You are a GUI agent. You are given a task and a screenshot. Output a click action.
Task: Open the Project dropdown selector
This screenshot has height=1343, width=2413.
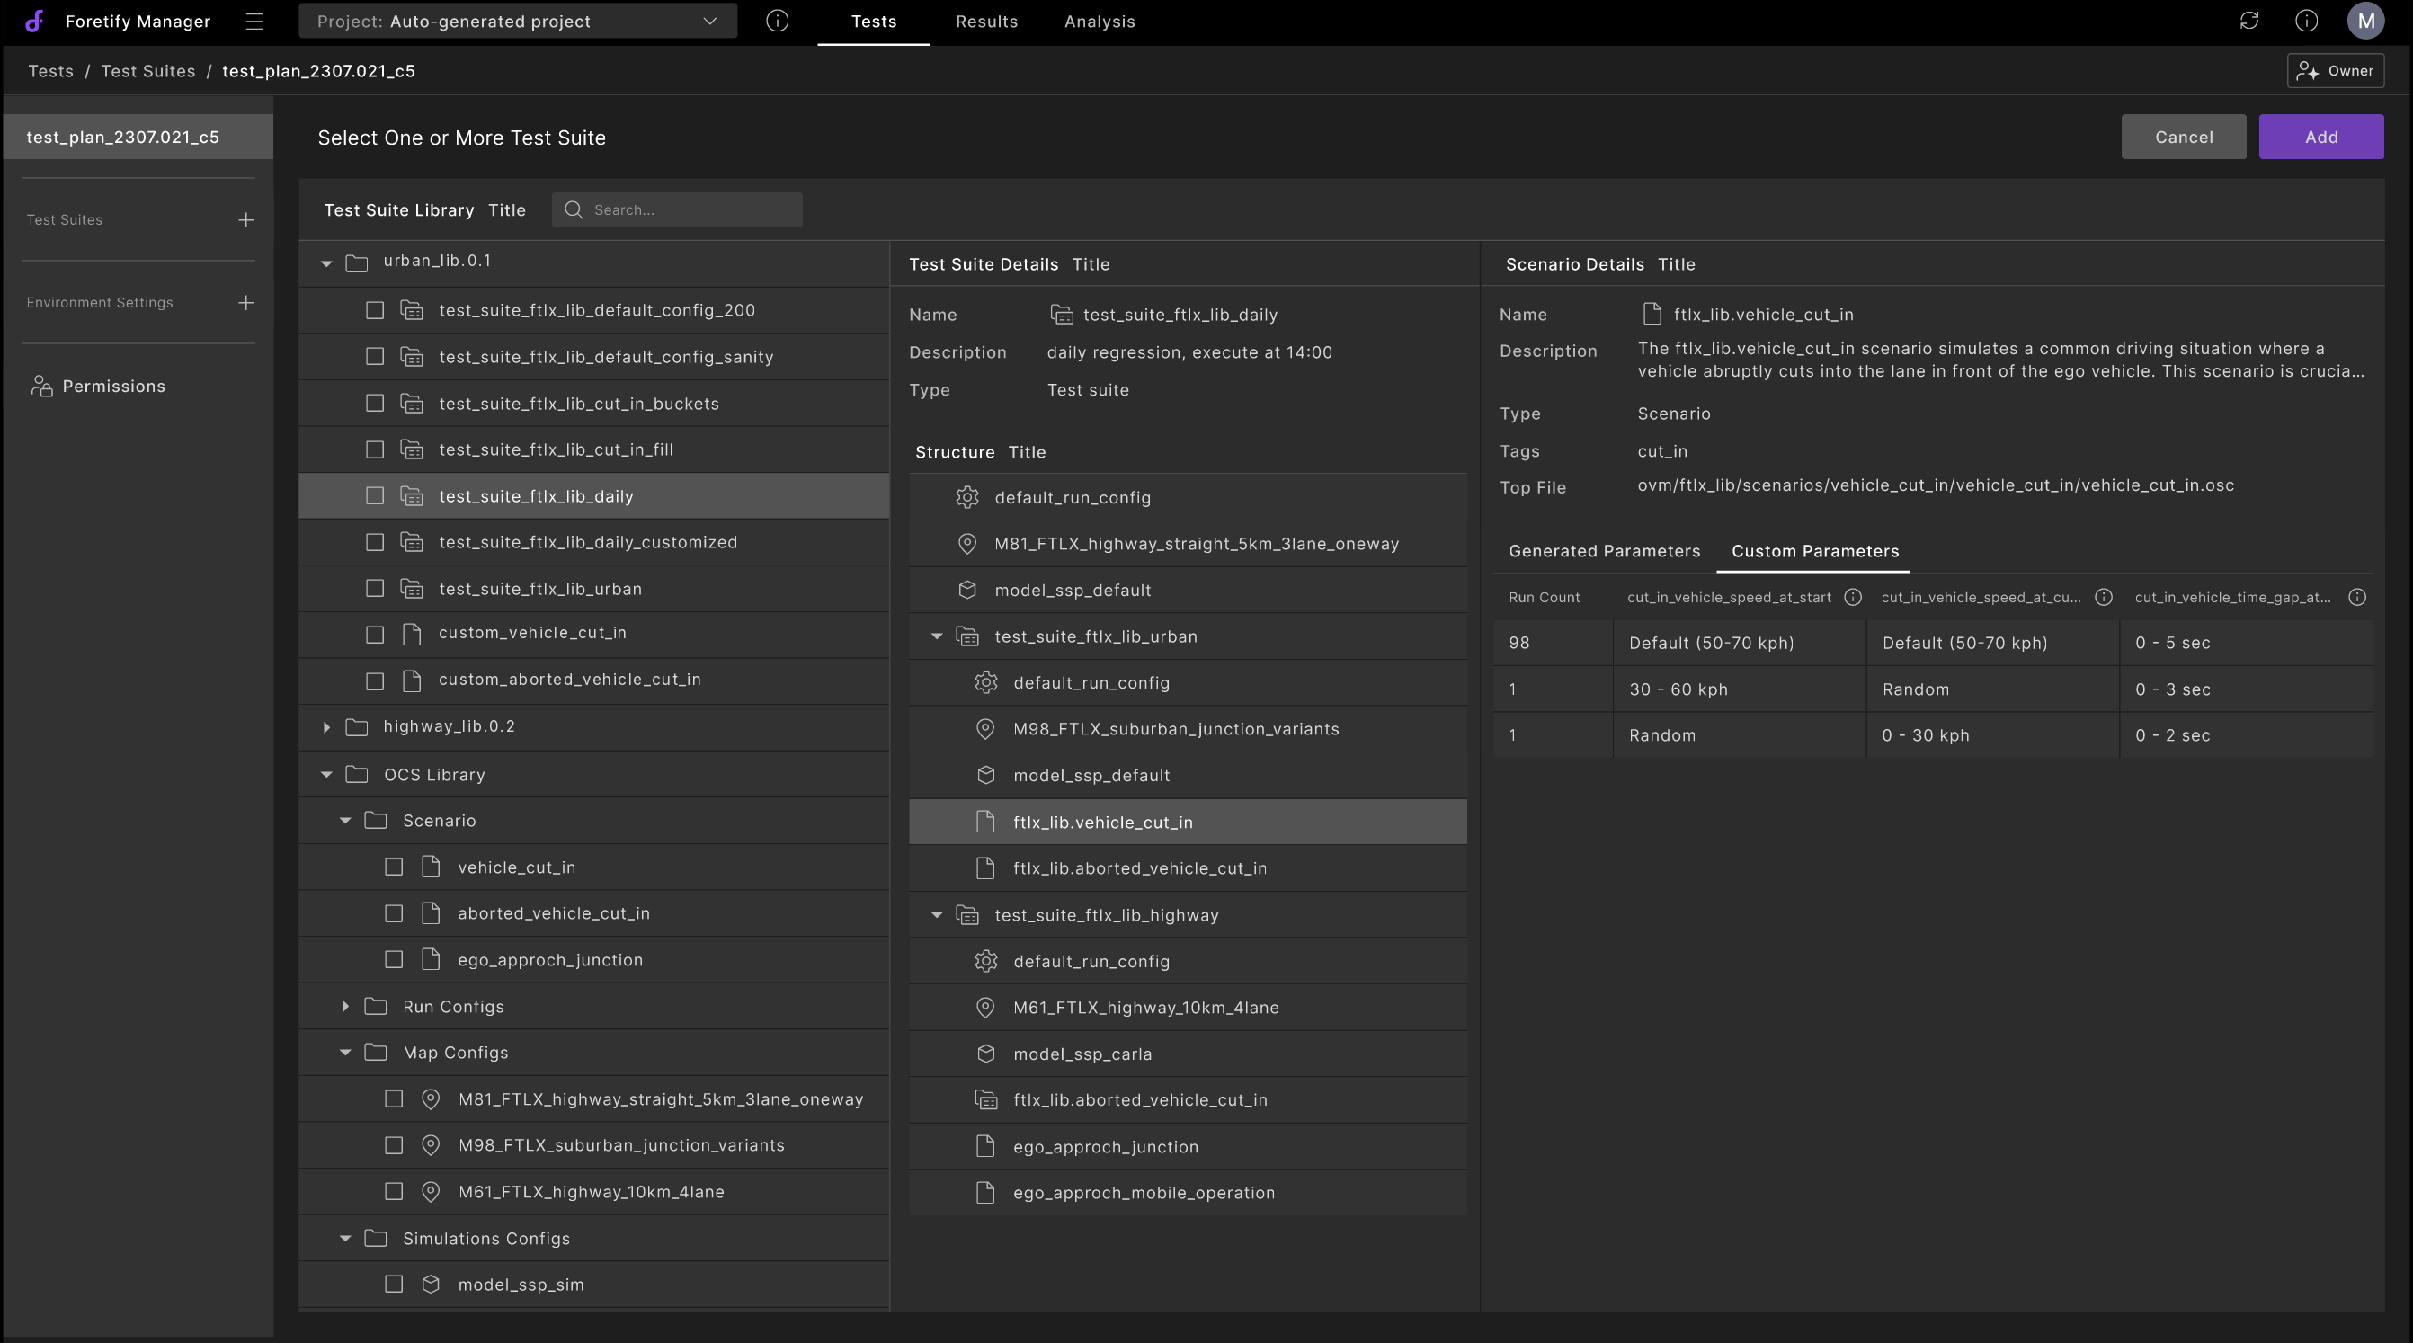click(x=517, y=21)
